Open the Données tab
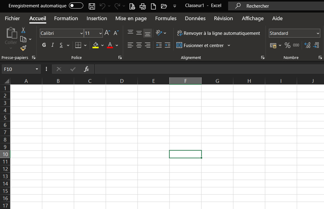Screen dimensions: 324x209 pos(195,18)
